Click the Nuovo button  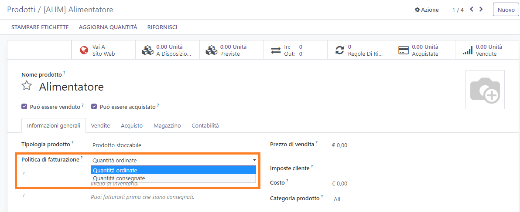(x=506, y=10)
